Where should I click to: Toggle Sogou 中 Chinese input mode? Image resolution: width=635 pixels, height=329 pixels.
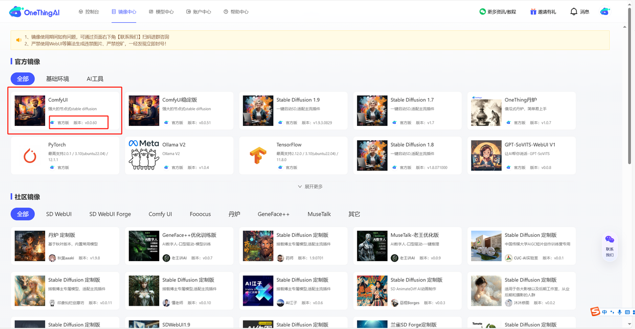tap(604, 312)
